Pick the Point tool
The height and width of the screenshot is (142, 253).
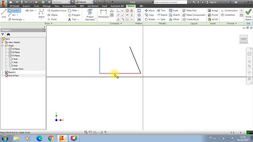click(52, 19)
